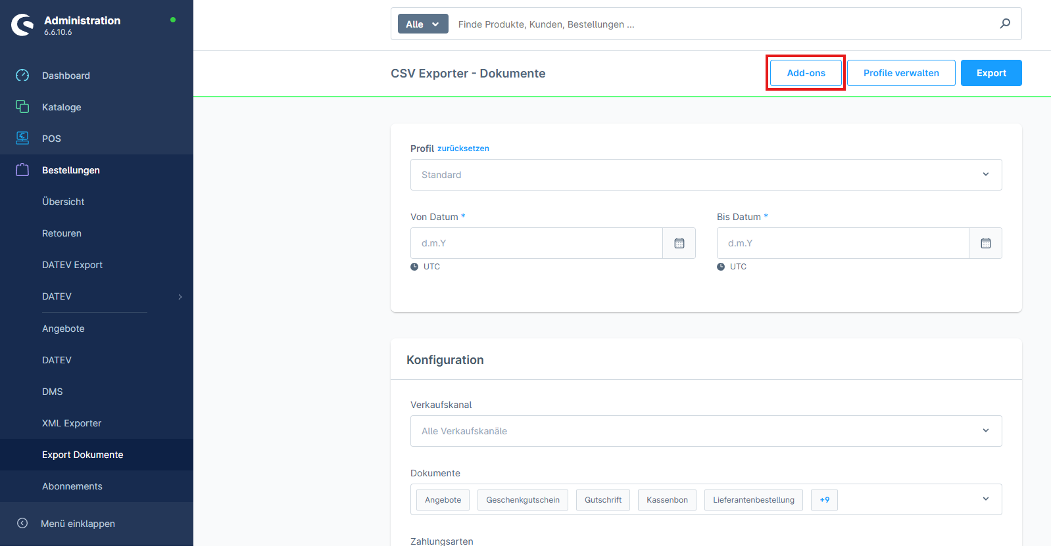Image resolution: width=1051 pixels, height=546 pixels.
Task: Expand the DATEV submenu chevron
Action: (x=180, y=297)
